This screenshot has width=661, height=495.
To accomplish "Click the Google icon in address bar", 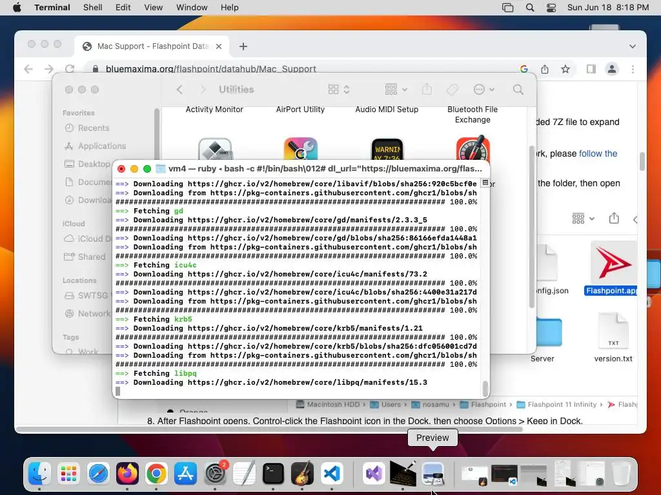I will pyautogui.click(x=524, y=69).
